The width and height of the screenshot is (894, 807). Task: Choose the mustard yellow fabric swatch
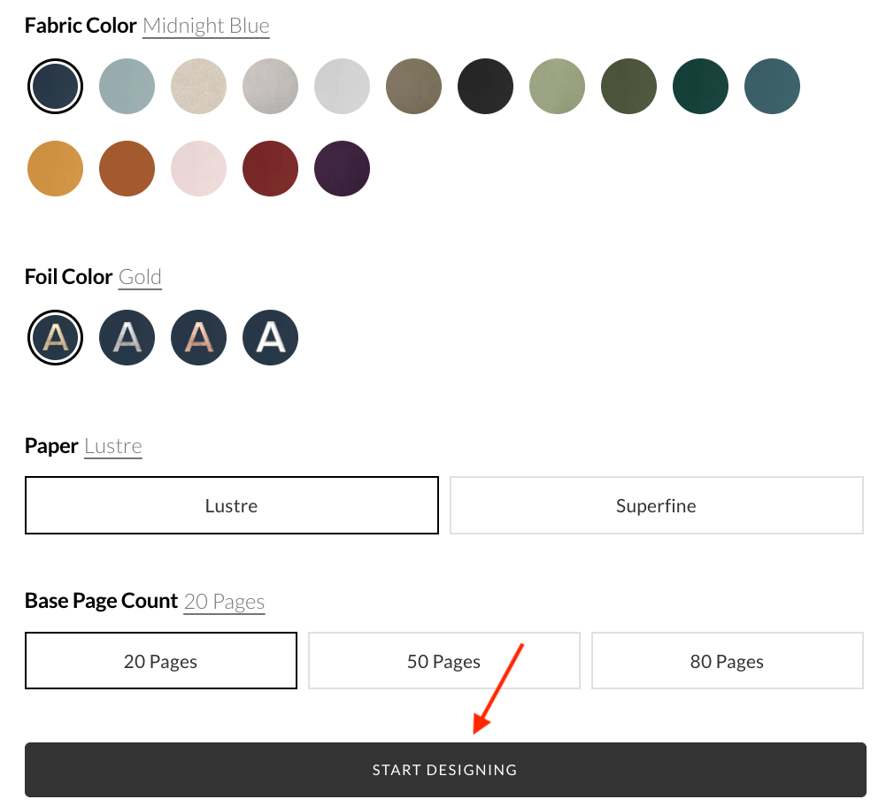click(56, 168)
